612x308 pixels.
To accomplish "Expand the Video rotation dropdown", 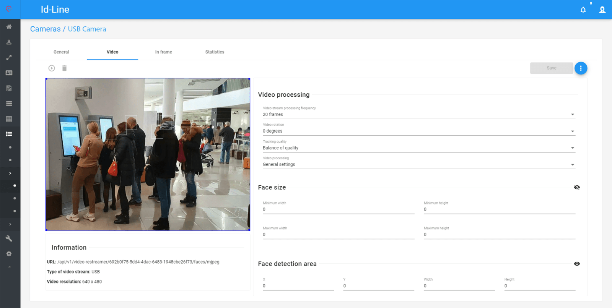I will [418, 131].
